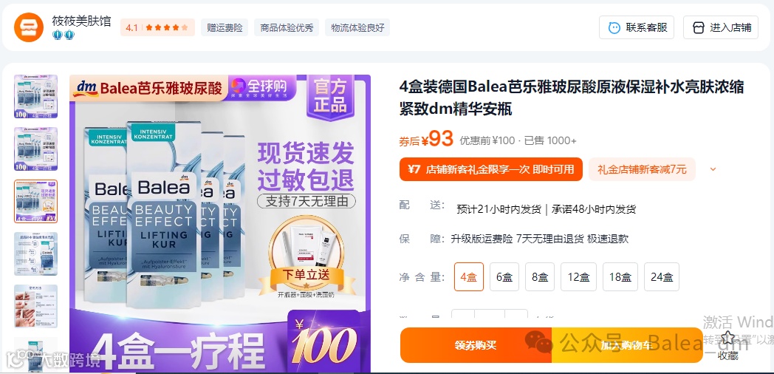
Task: Click the star favorite (收藏) icon
Action: click(727, 338)
